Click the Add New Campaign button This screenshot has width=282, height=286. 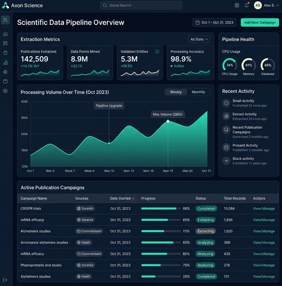coord(260,22)
